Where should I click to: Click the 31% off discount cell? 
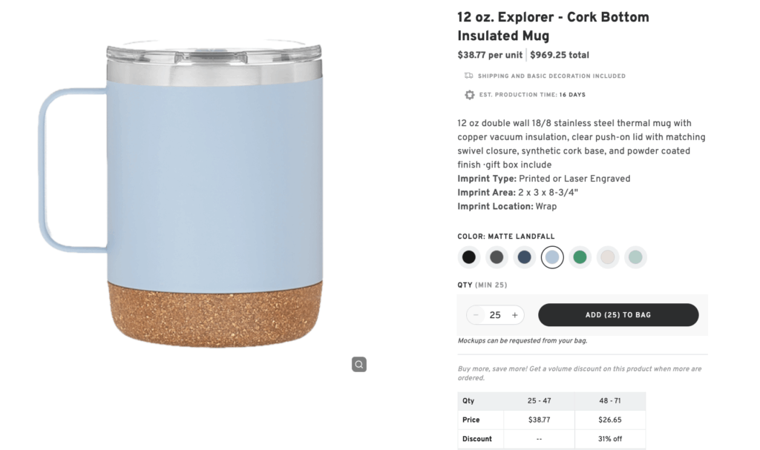[610, 438]
